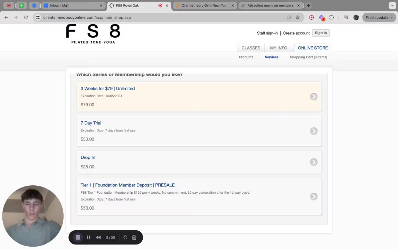Open the red record extension icon
Image resolution: width=398 pixels, height=249 pixels.
311,18
